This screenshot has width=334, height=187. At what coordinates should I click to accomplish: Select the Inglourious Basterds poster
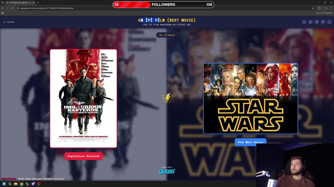click(x=83, y=98)
